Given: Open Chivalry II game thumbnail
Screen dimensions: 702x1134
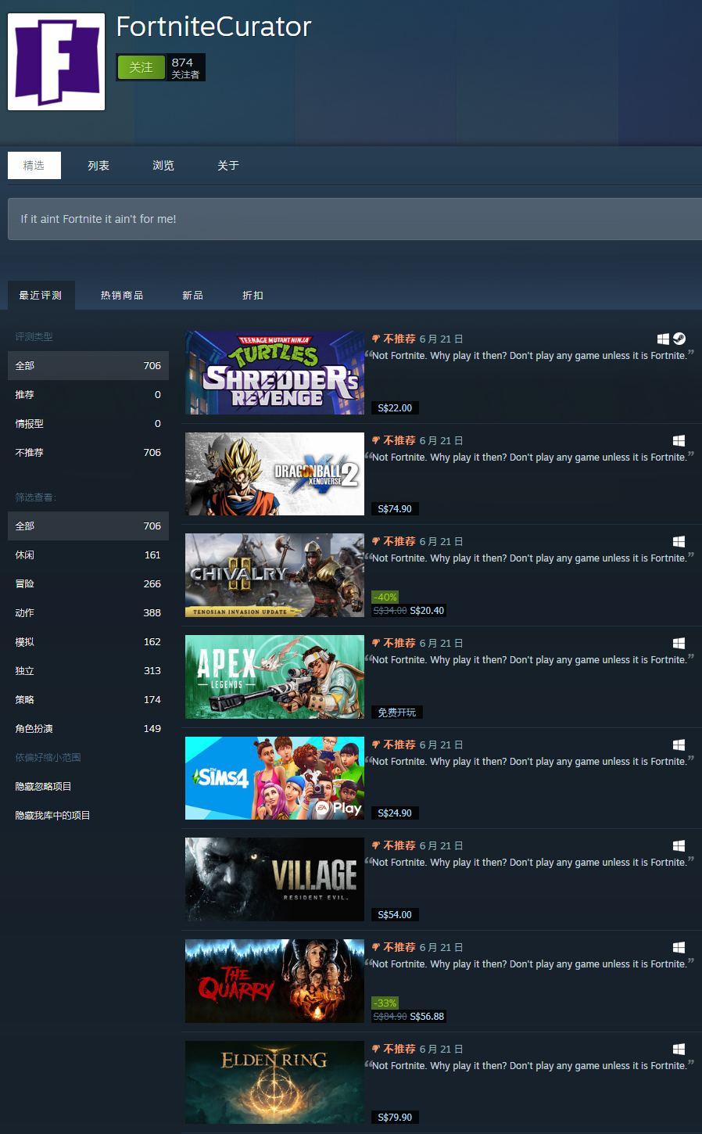Looking at the screenshot, I should [x=274, y=575].
